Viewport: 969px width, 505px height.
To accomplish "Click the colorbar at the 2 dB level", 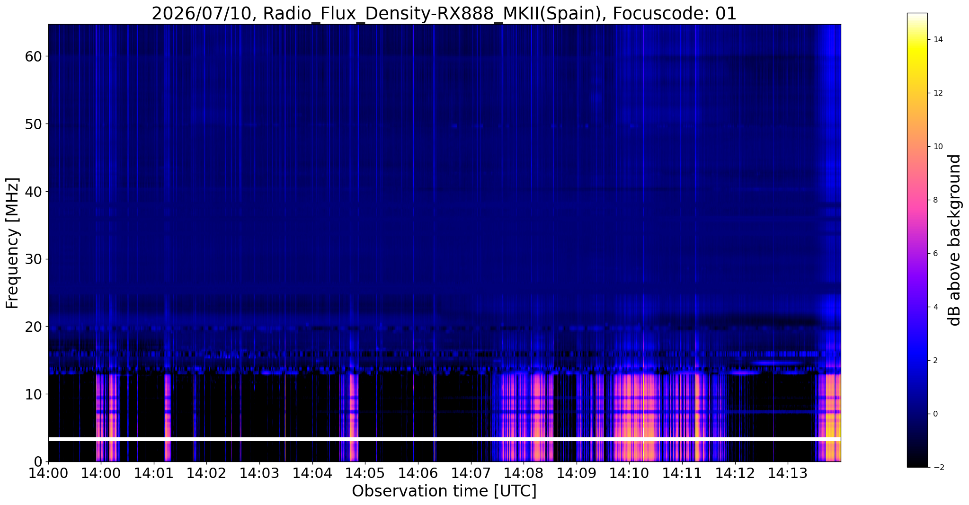I will [917, 360].
